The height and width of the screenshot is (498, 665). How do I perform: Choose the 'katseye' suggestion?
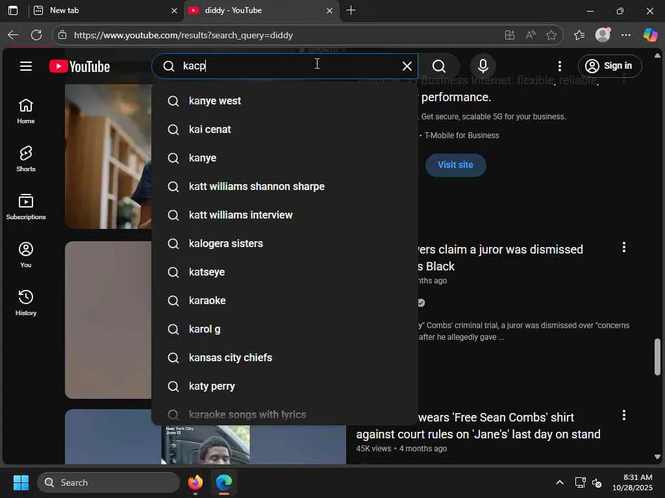point(284,272)
